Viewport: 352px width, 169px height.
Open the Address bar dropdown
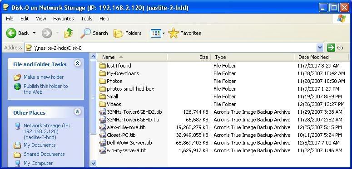[320, 48]
